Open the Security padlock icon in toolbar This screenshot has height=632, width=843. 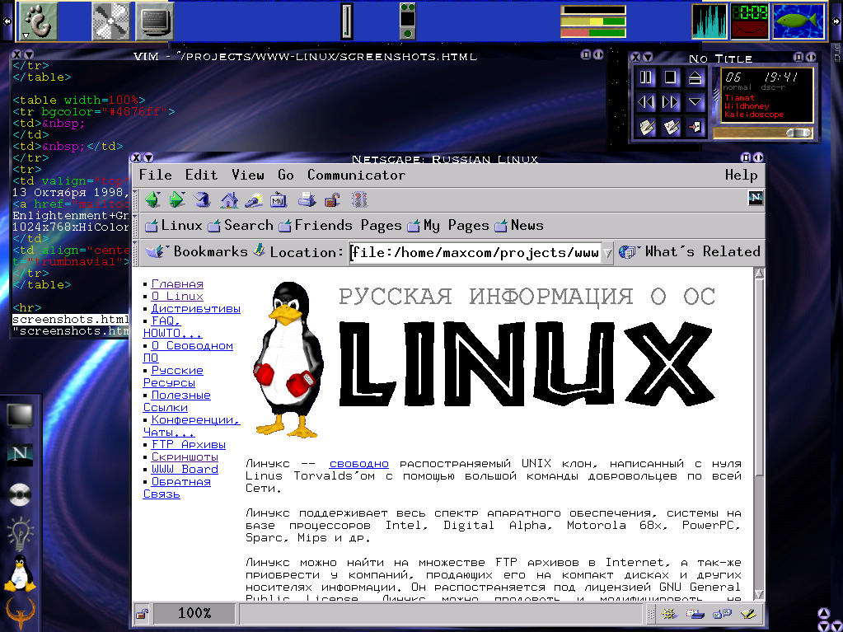click(332, 200)
